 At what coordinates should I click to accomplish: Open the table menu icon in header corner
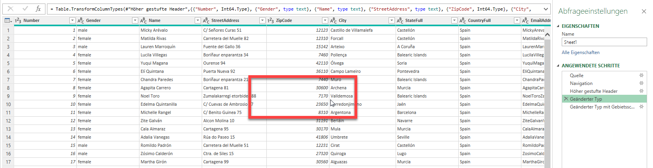(x=8, y=20)
